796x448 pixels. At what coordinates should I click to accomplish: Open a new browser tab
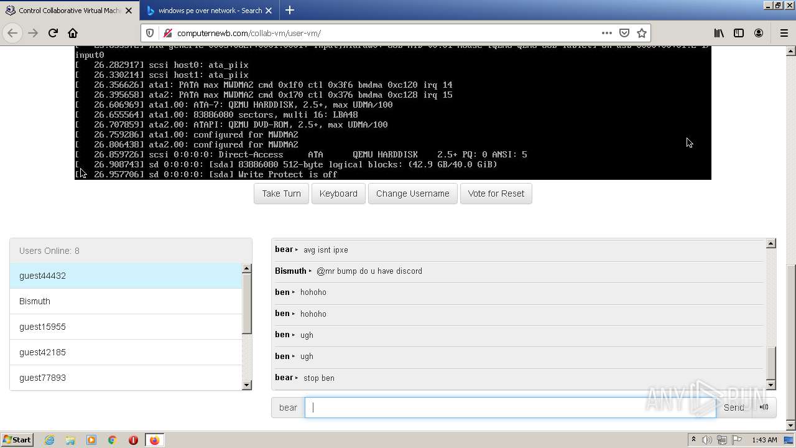coord(290,10)
